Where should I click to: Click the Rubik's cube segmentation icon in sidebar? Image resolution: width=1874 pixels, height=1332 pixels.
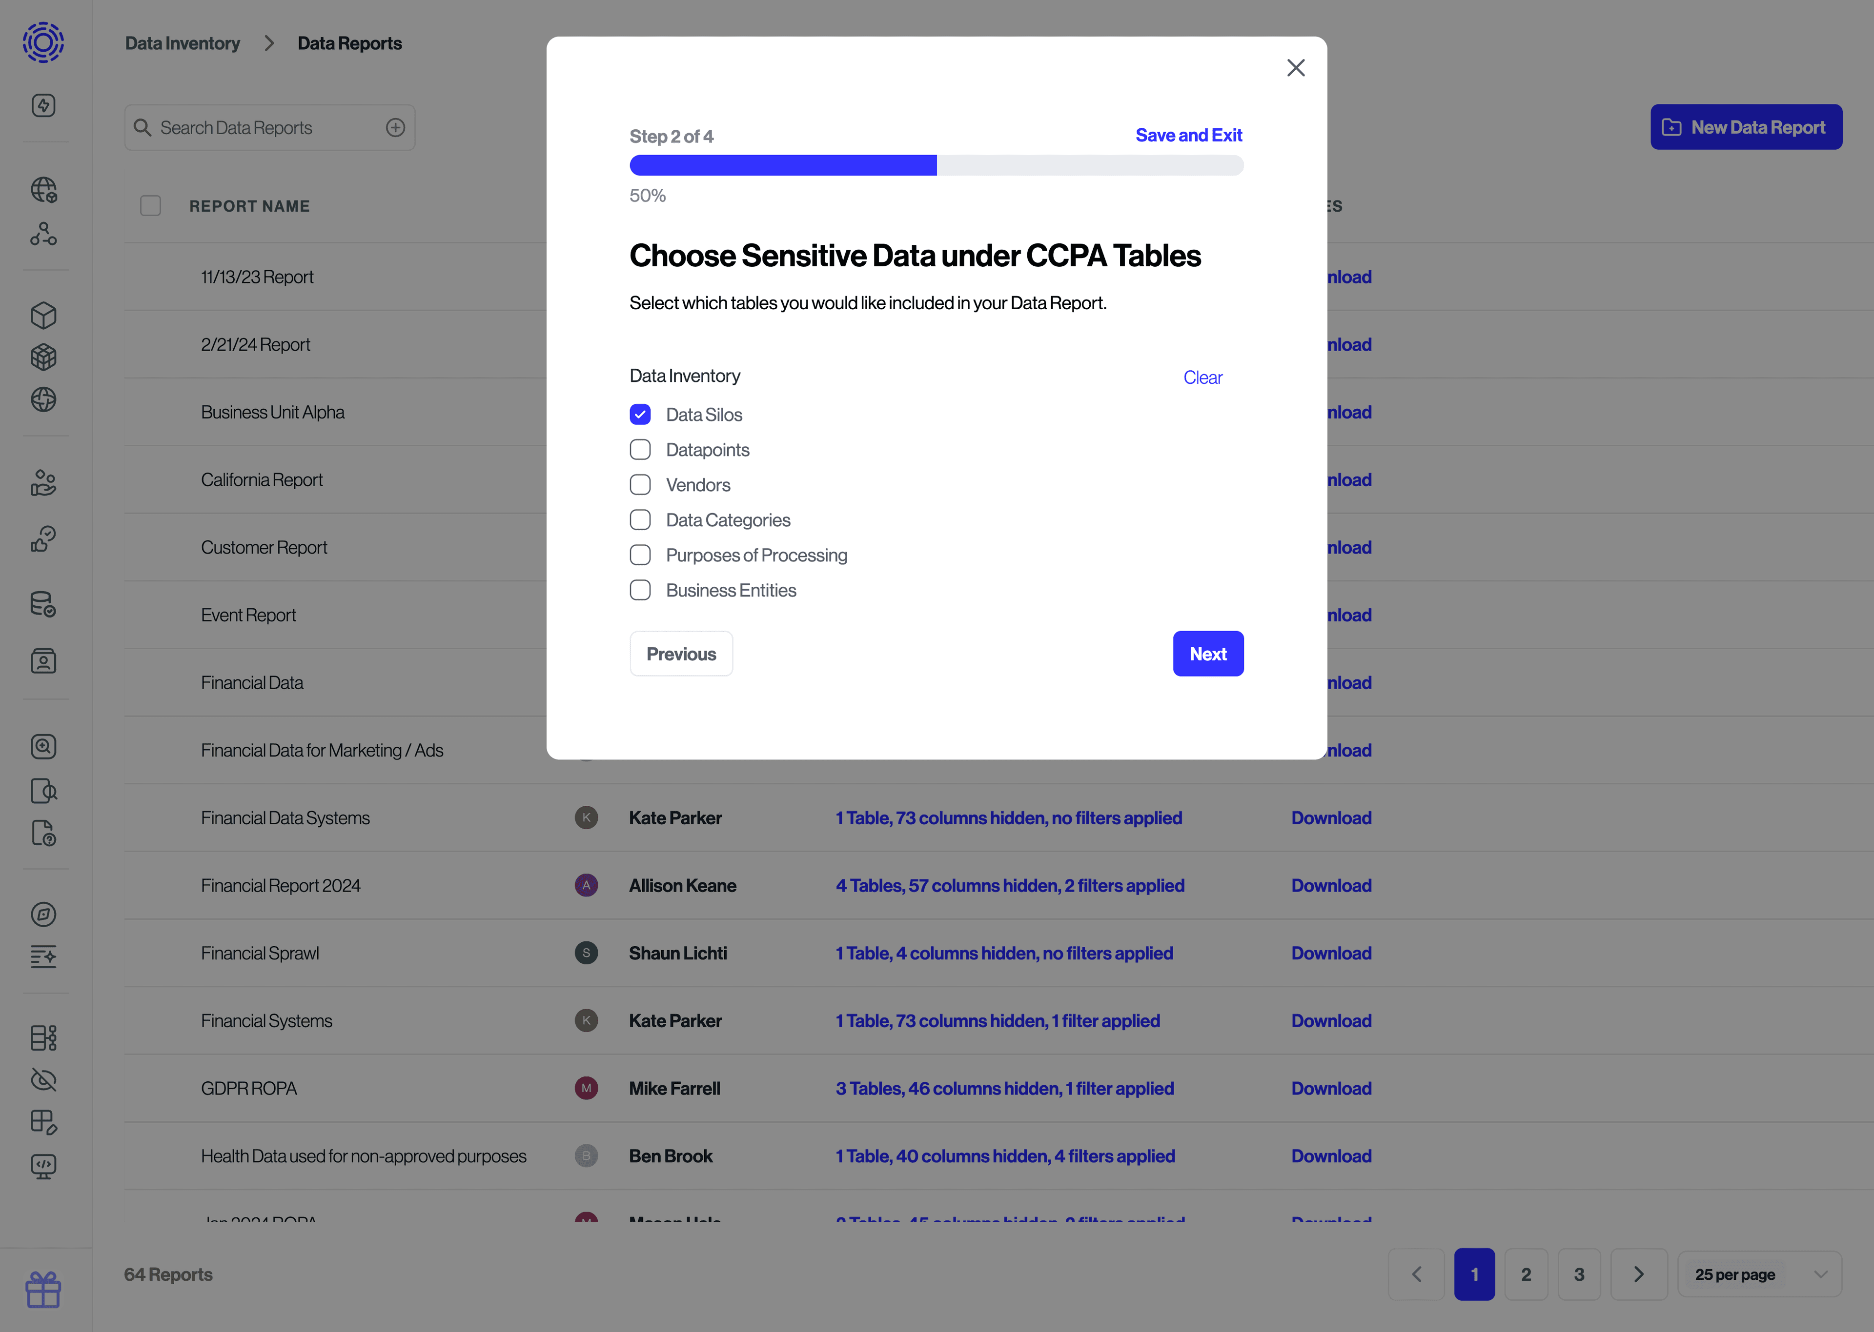click(43, 356)
